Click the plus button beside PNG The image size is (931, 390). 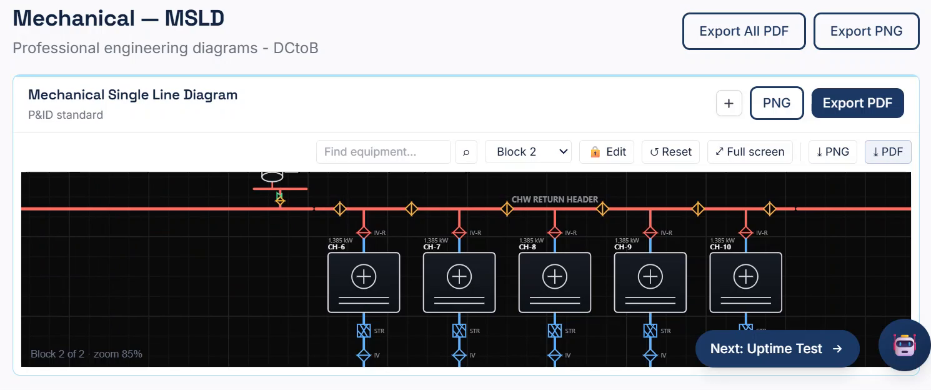(x=729, y=103)
